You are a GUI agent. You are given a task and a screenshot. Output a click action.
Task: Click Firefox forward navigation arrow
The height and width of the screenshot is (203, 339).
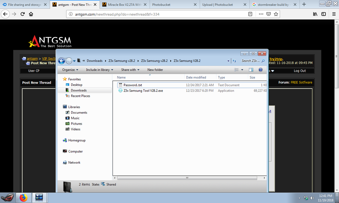14,14
